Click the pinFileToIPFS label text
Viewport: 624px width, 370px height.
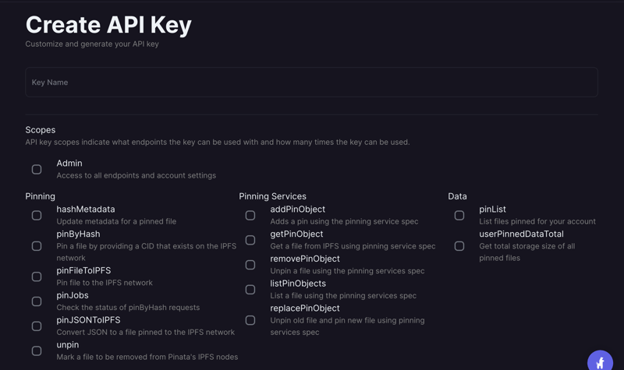pos(83,270)
